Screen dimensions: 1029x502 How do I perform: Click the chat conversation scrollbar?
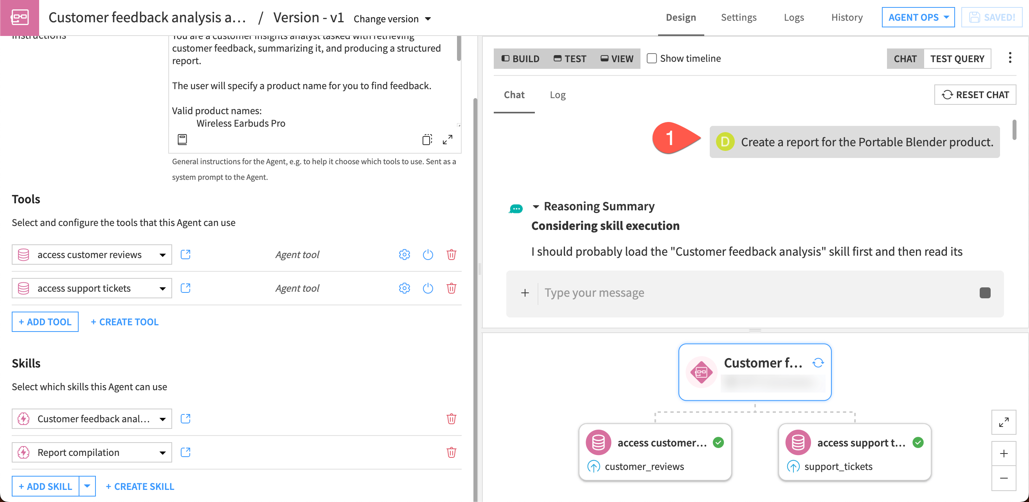point(1014,129)
